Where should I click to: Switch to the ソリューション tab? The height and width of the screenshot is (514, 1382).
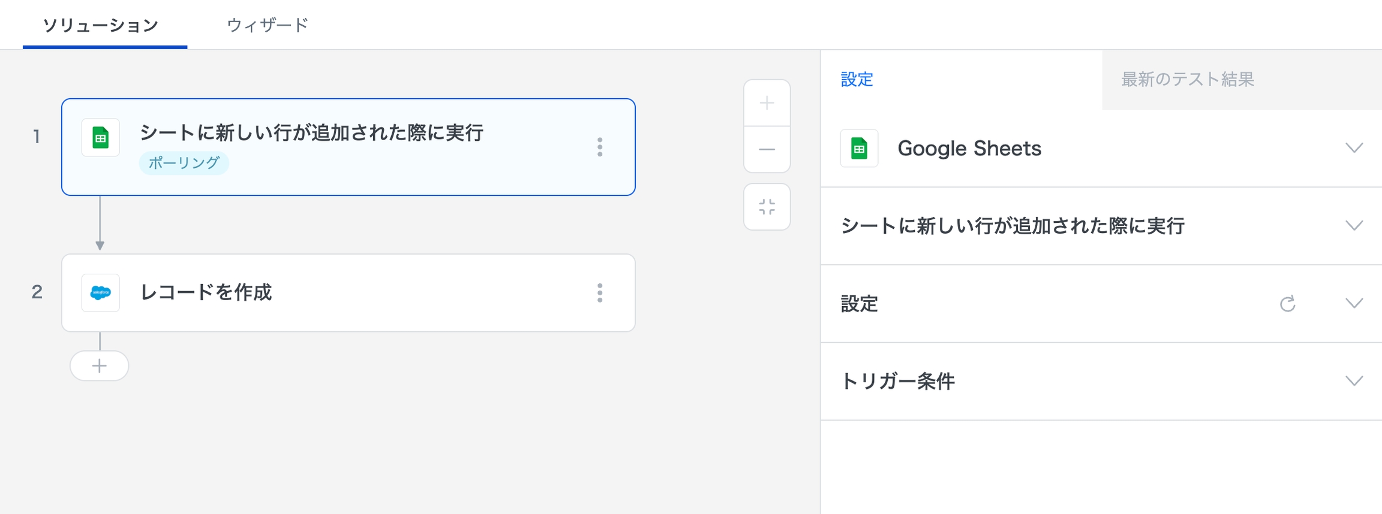click(x=101, y=25)
